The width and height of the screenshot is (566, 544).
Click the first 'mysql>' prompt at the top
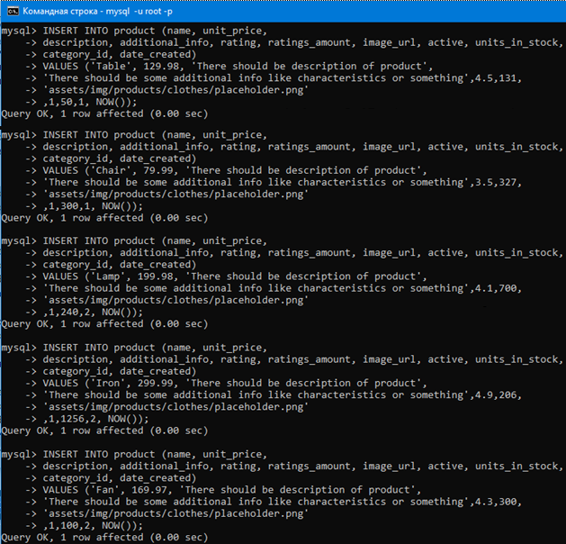[x=19, y=31]
